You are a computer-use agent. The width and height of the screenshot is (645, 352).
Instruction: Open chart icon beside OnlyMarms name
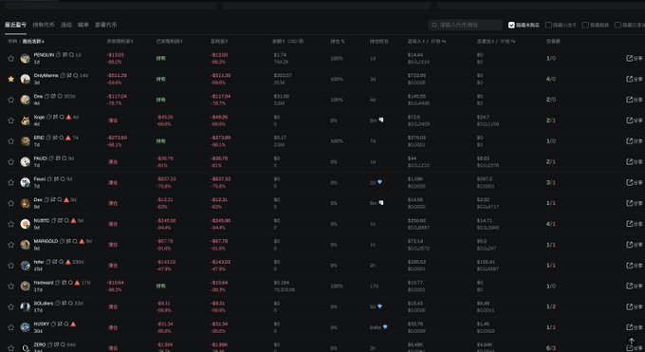tap(69, 75)
